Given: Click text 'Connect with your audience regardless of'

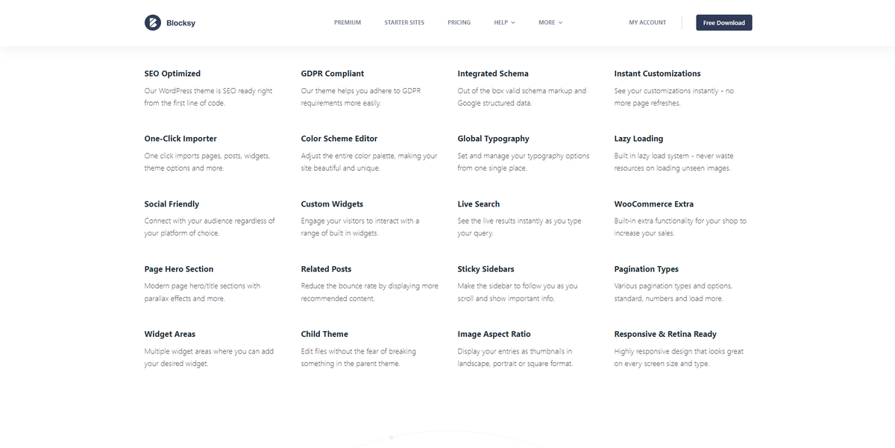Looking at the screenshot, I should click(210, 221).
